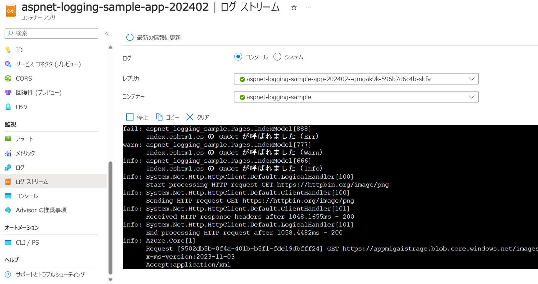Click the ID key icon
Viewport: 538px width, 284px height.
pyautogui.click(x=8, y=50)
